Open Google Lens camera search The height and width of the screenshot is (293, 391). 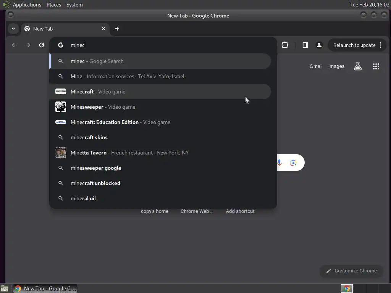293,163
